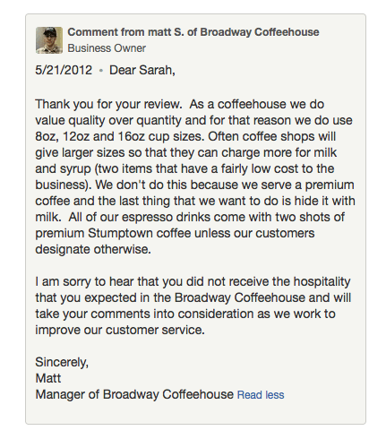Click the 'Thank you for your review' sentence
This screenshot has height=439, width=386.
click(x=108, y=104)
